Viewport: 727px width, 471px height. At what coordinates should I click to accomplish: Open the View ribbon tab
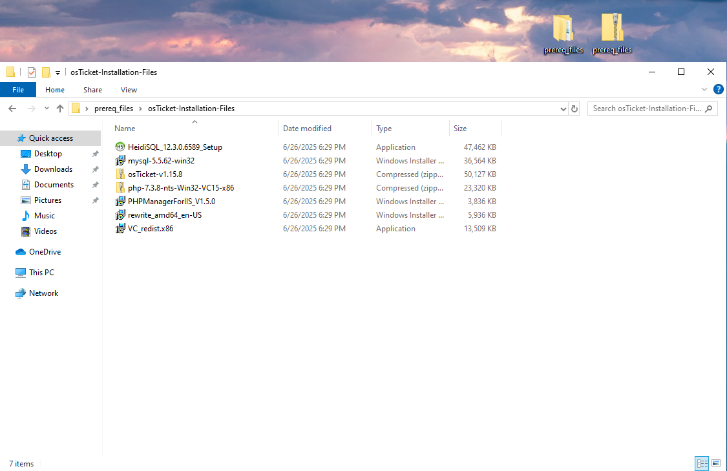pyautogui.click(x=129, y=90)
